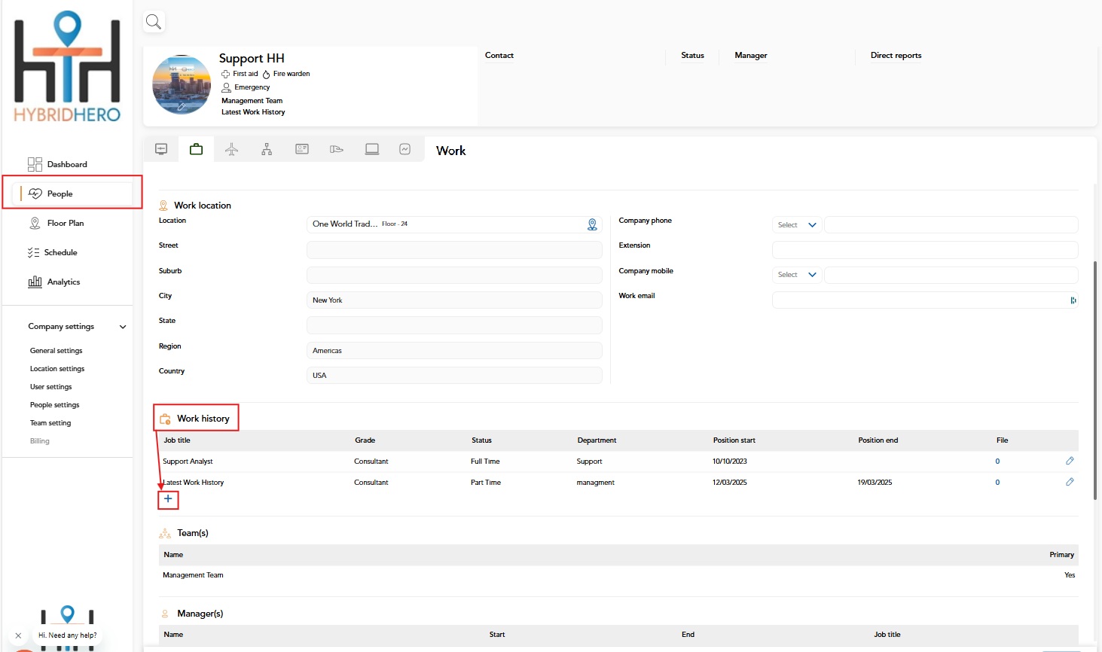
Task: Click the vertical scrollbar on the right
Action: 1096,380
